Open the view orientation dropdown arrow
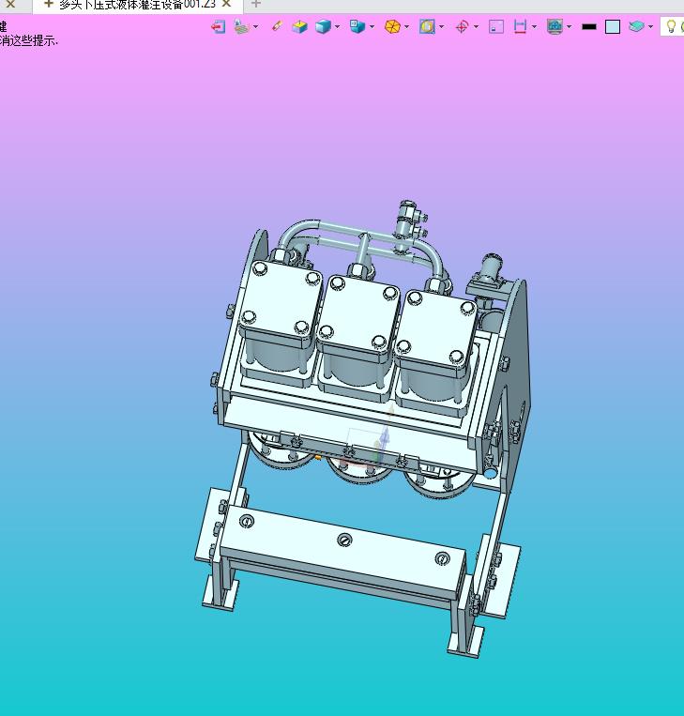The width and height of the screenshot is (684, 716). [372, 27]
